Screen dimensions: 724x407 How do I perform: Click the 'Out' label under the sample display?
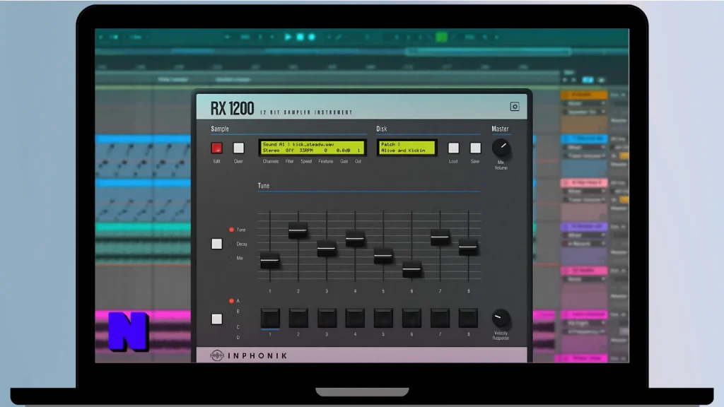(x=358, y=162)
